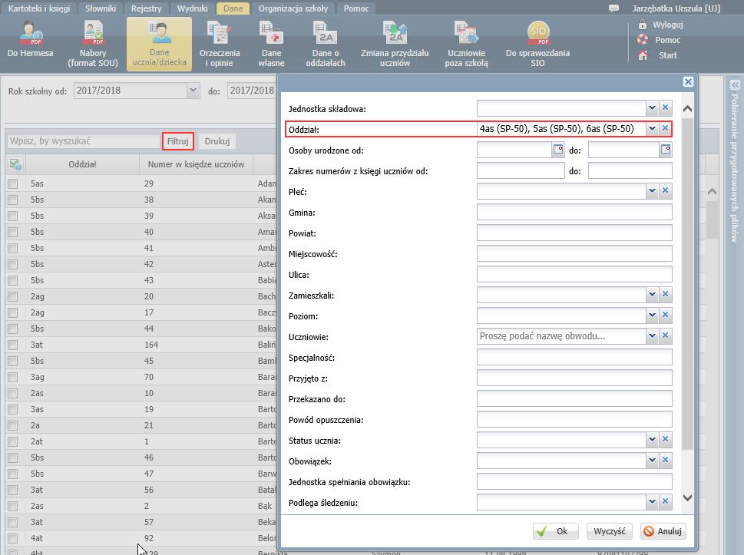Open the Rejestry tab

point(146,8)
